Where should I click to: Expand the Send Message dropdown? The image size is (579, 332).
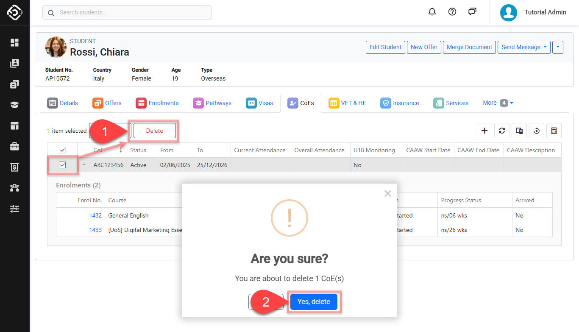524,47
